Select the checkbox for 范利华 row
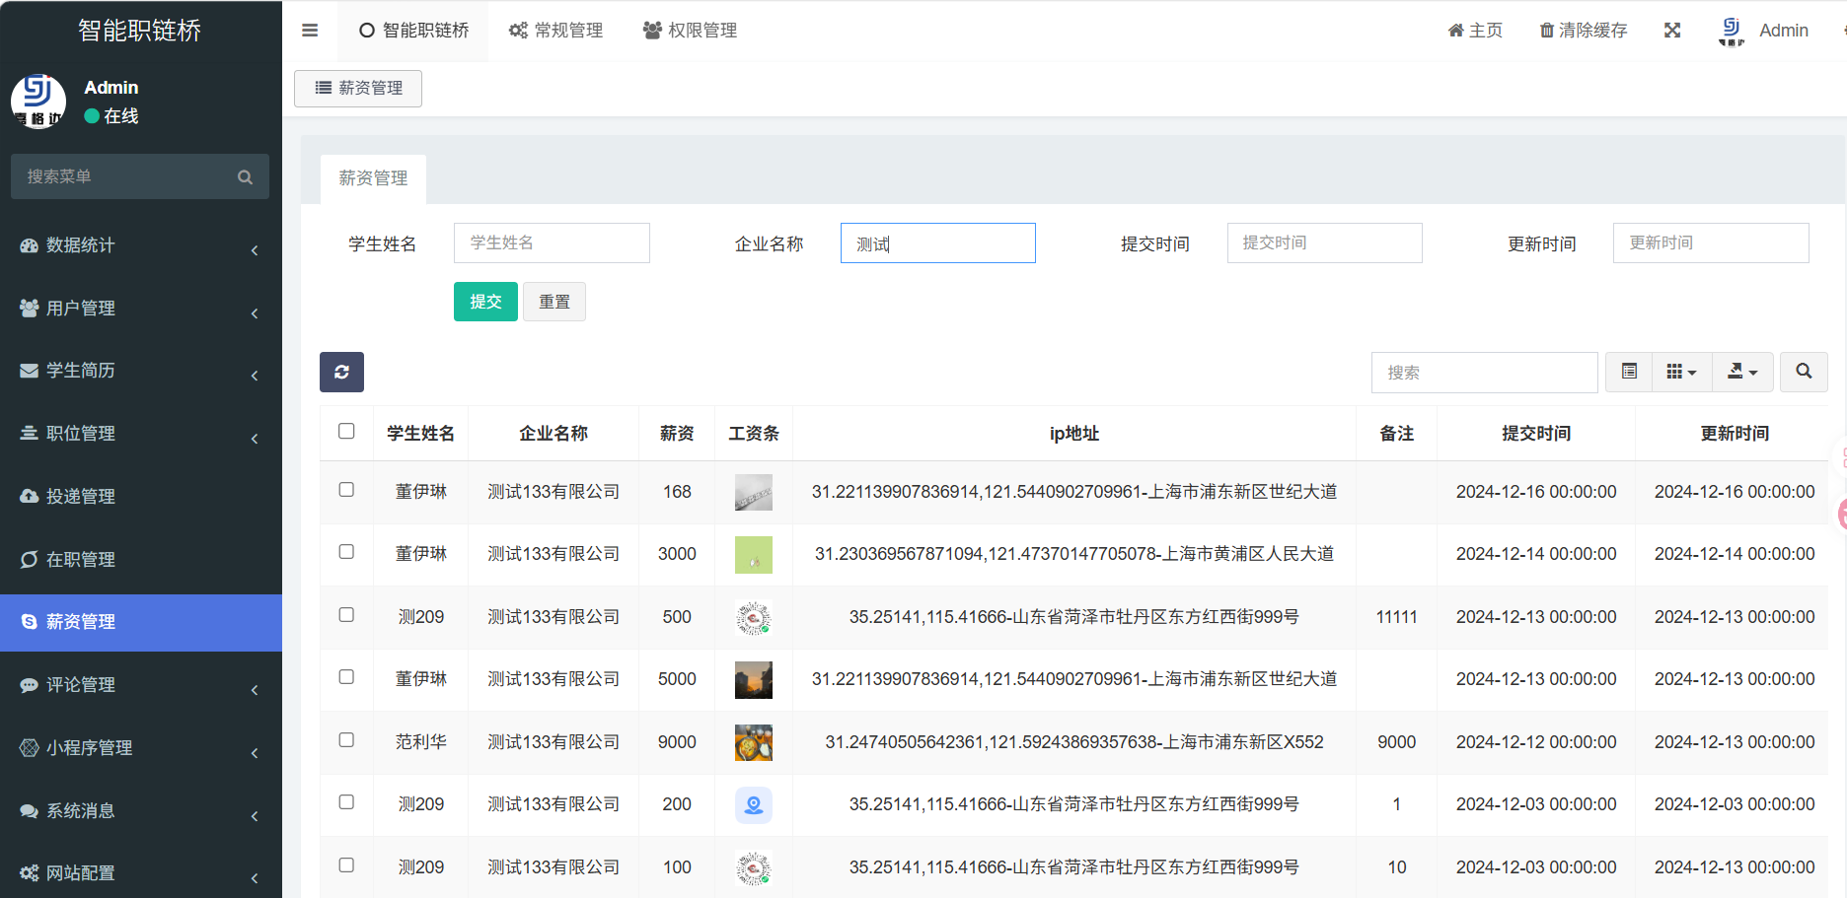This screenshot has height=898, width=1847. tap(346, 740)
